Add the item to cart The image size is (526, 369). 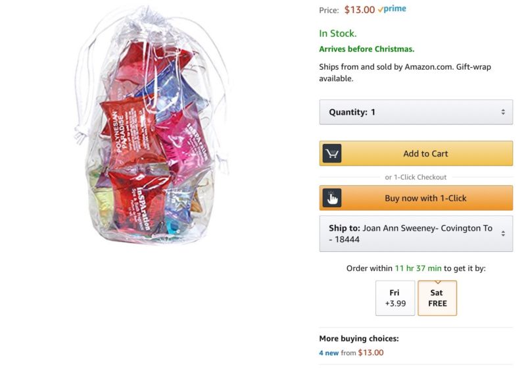pyautogui.click(x=416, y=154)
